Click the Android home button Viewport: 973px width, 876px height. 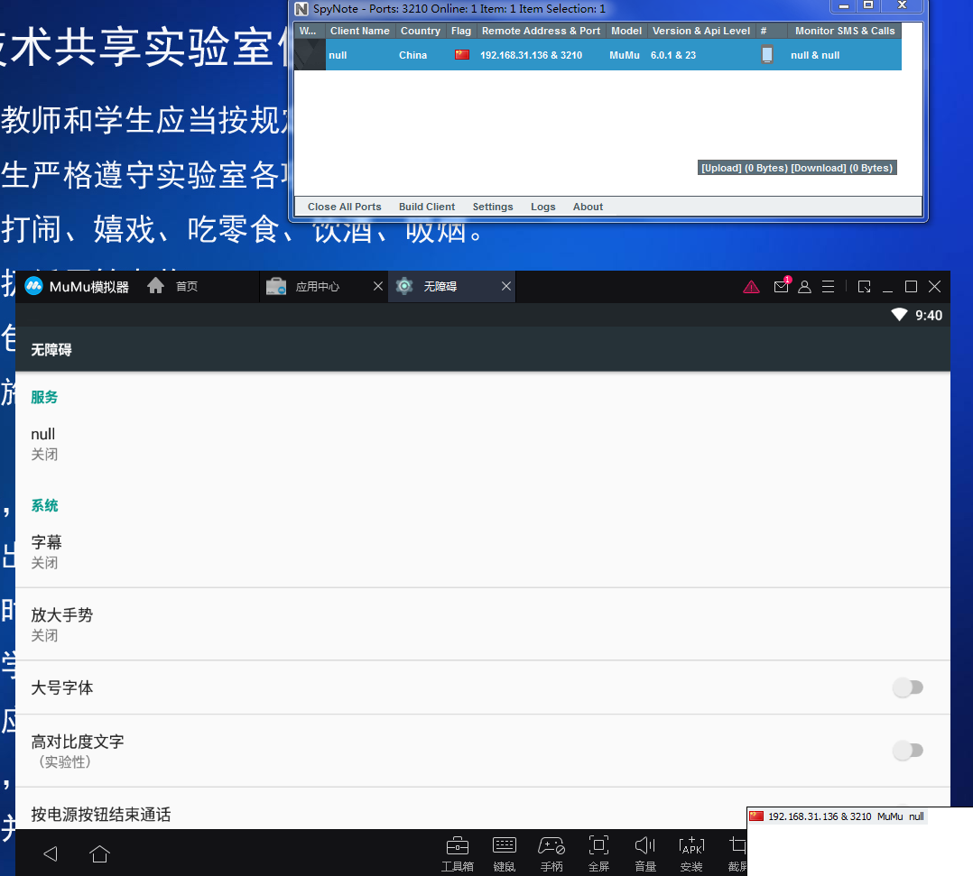pos(99,853)
